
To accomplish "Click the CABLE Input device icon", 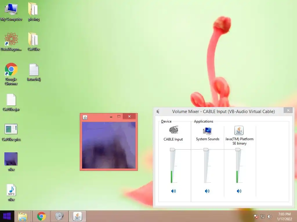I will click(174, 130).
